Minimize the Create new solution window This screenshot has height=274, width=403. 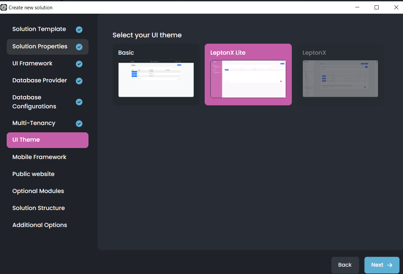click(x=357, y=7)
